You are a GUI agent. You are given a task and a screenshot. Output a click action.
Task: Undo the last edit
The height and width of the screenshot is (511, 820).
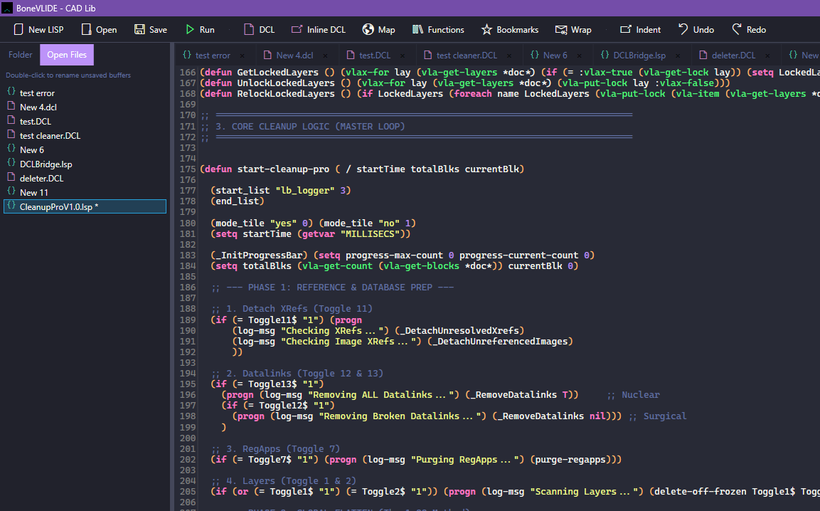point(696,30)
